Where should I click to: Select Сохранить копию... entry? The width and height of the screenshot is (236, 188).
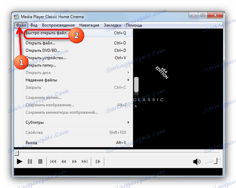pyautogui.click(x=73, y=98)
